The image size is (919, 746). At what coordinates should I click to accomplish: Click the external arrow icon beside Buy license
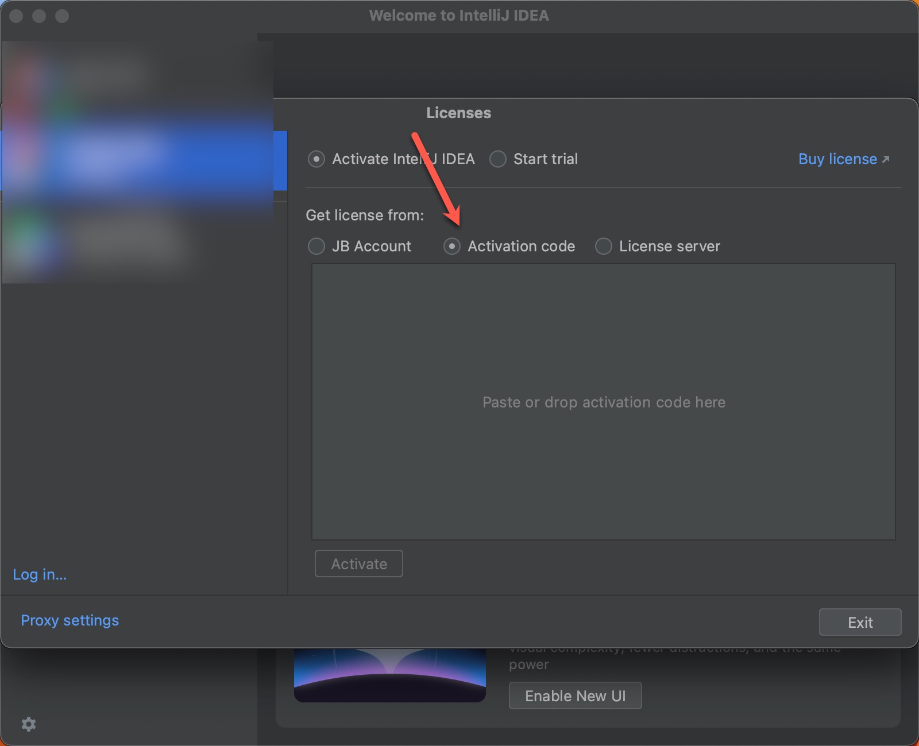886,160
